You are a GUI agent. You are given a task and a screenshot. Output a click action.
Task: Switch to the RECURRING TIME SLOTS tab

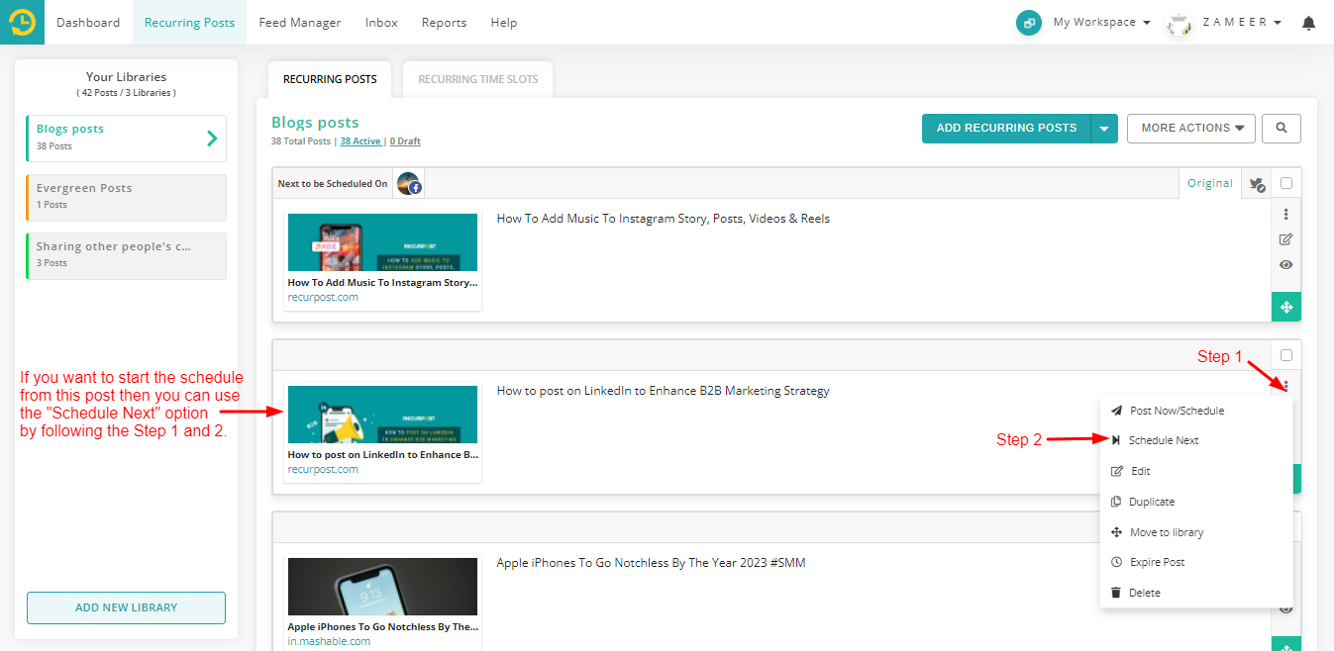pyautogui.click(x=478, y=79)
